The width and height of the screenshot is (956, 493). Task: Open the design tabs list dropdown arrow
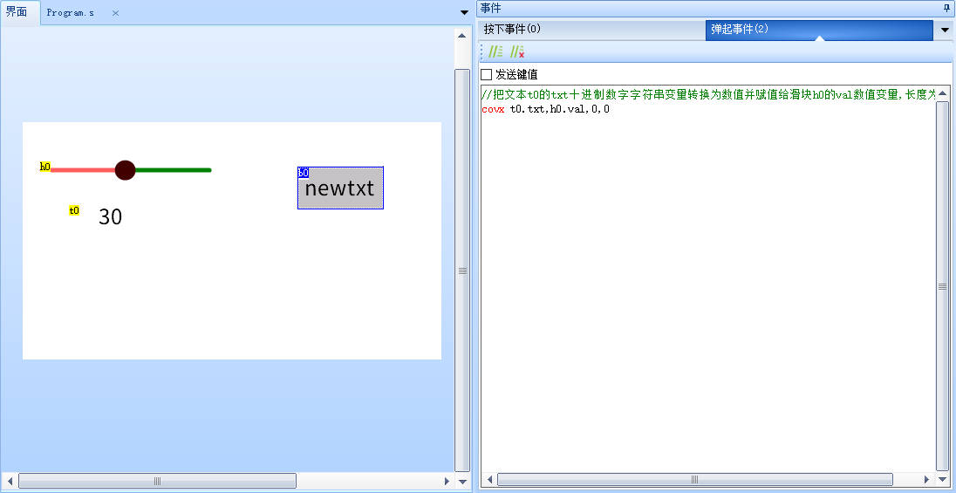pyautogui.click(x=463, y=12)
